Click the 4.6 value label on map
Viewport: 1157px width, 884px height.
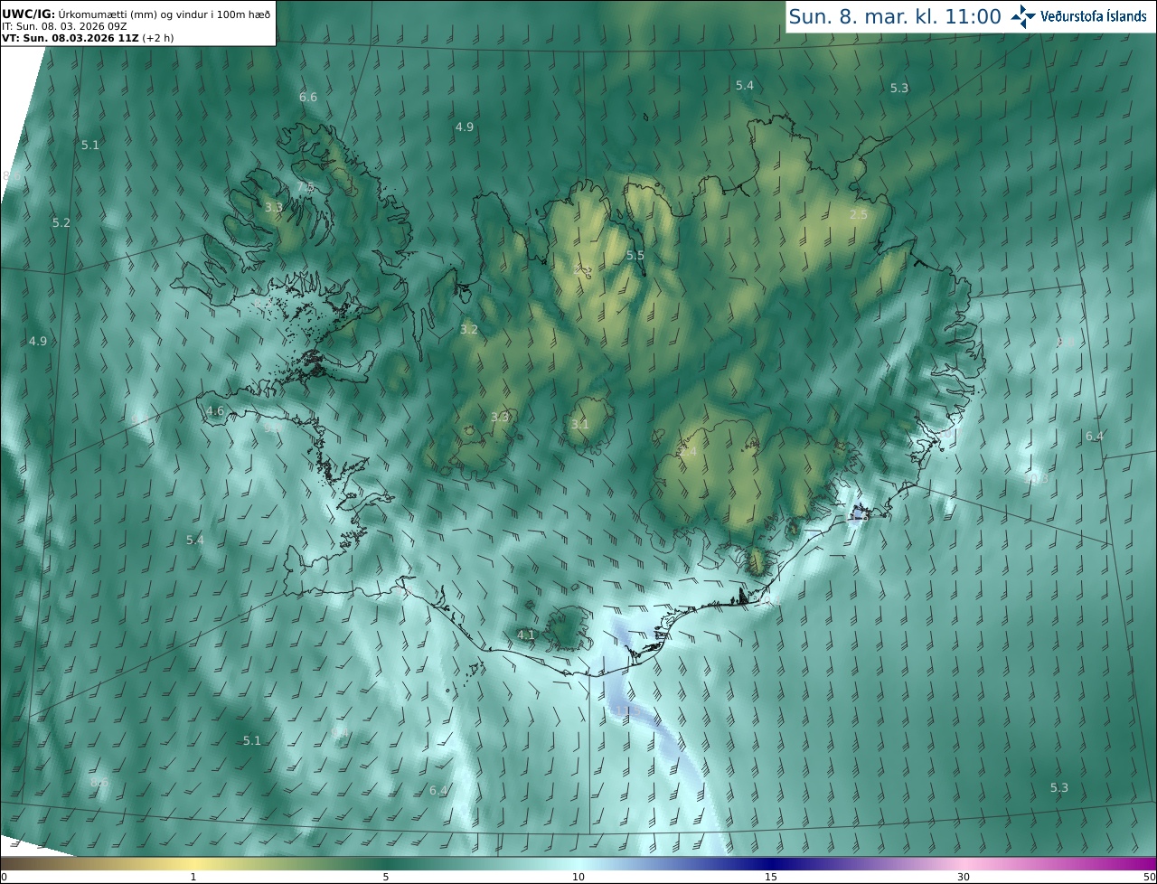pos(215,410)
